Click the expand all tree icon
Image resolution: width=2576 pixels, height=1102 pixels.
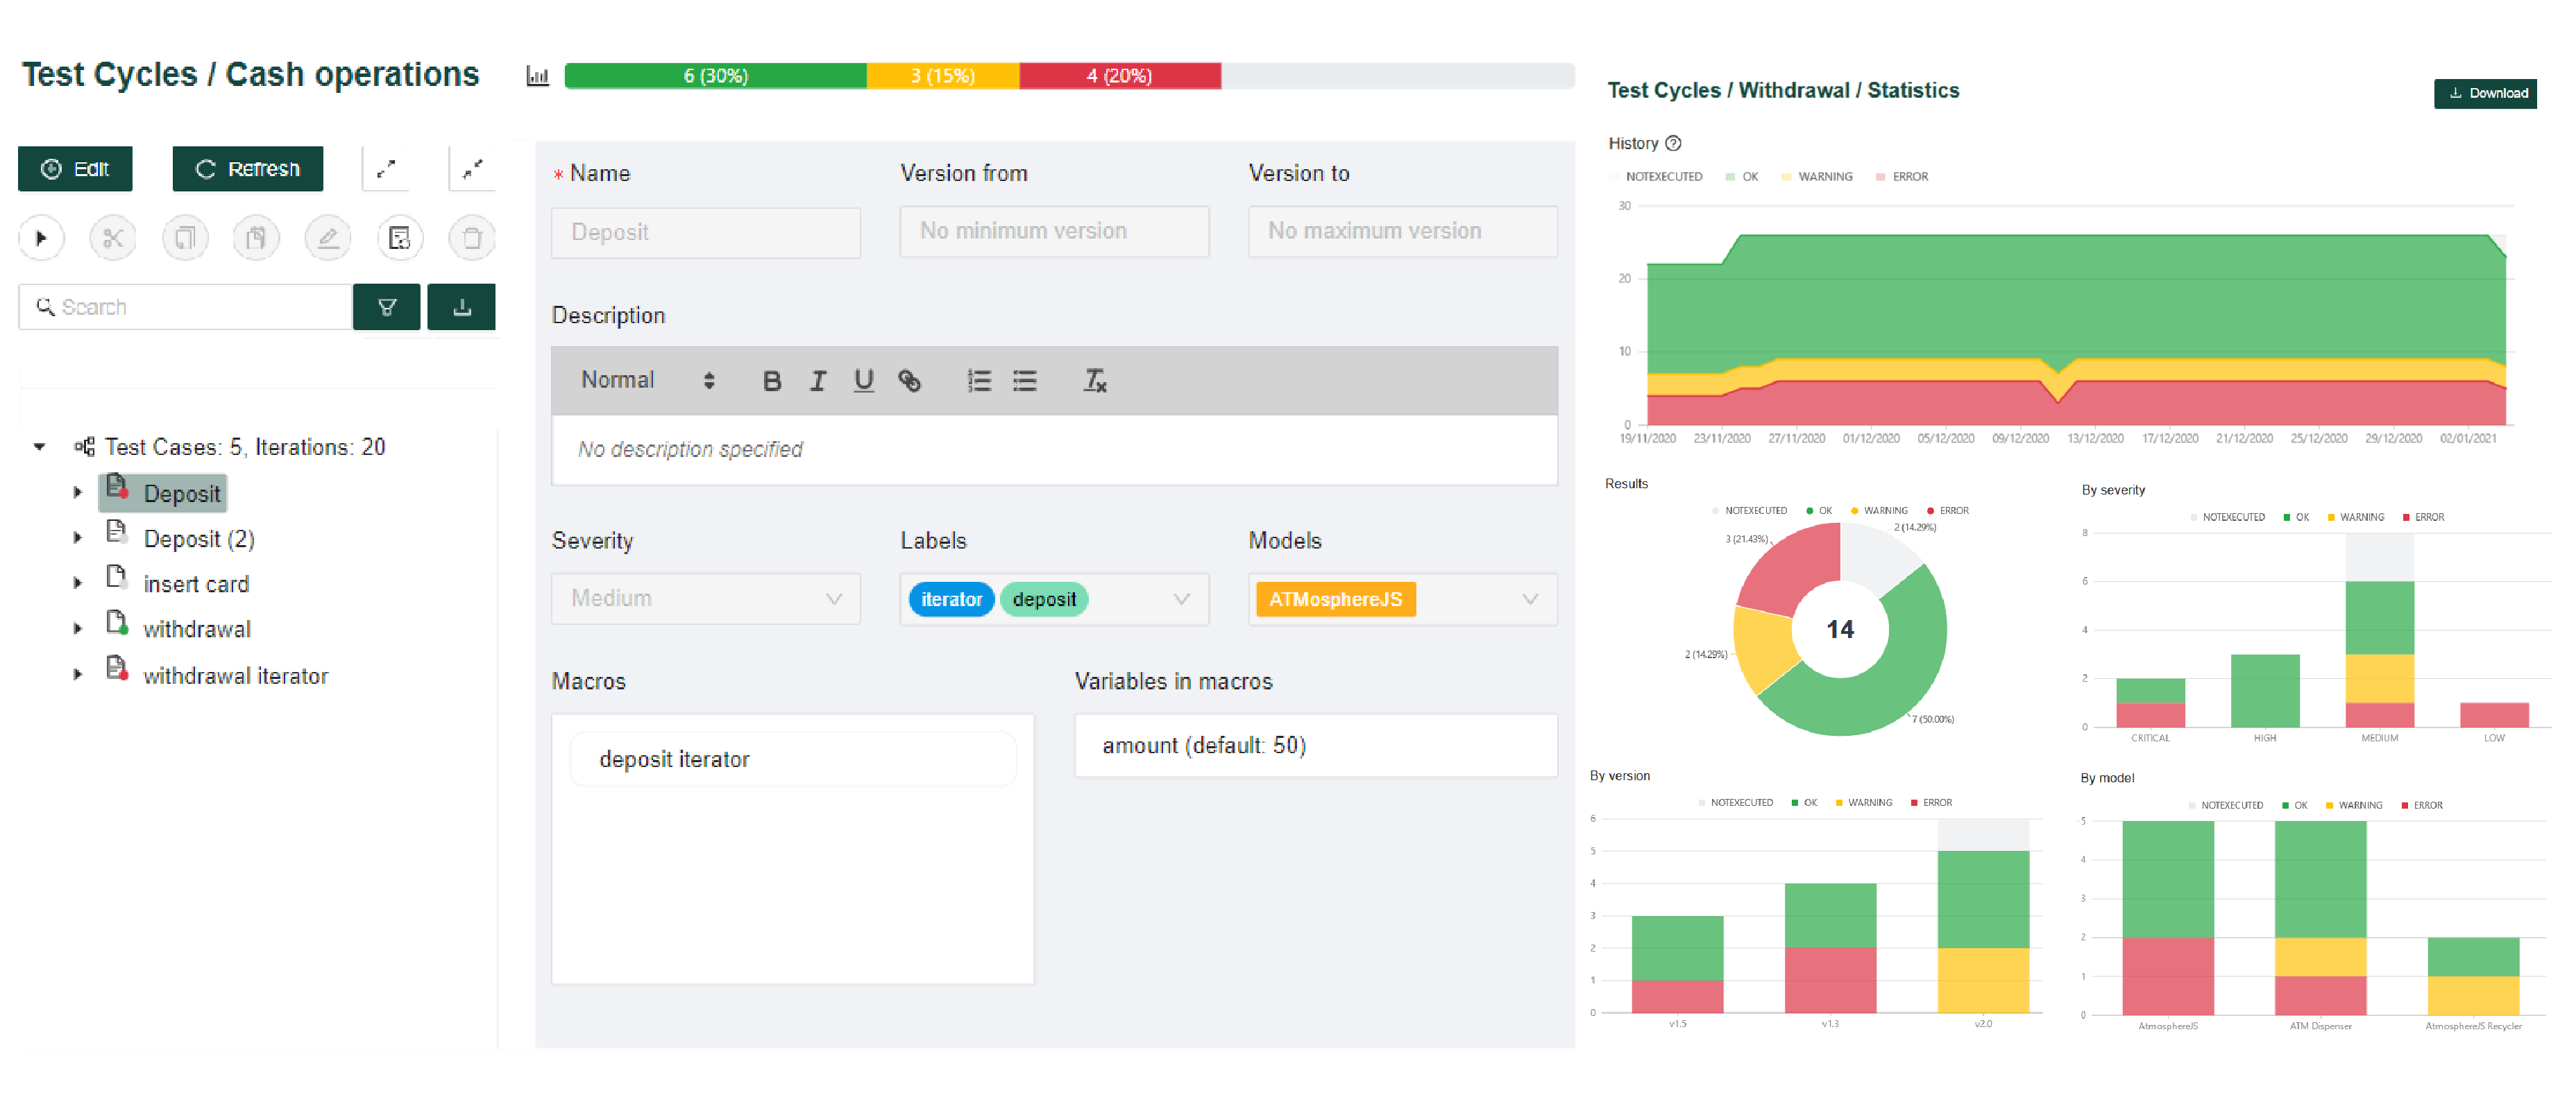point(386,169)
